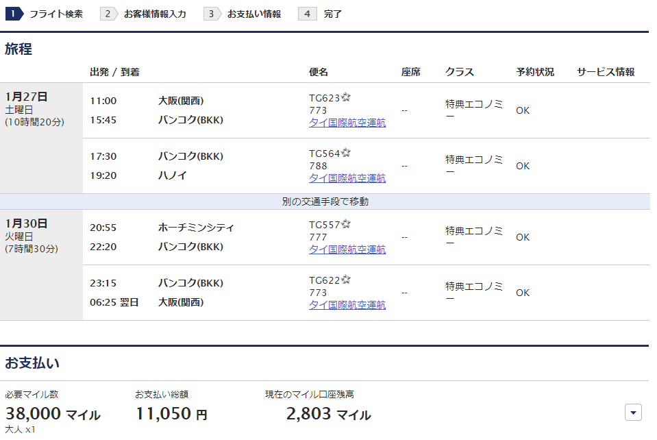Select step 2 お客様情報入力
This screenshot has height=440, width=657.
point(143,14)
